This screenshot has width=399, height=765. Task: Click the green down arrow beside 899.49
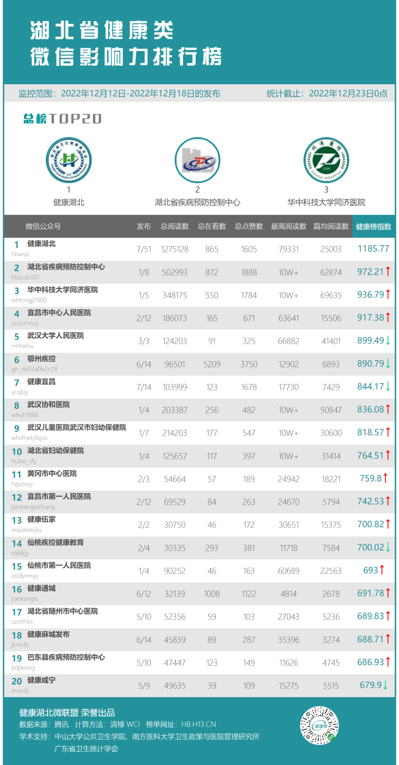tap(388, 340)
